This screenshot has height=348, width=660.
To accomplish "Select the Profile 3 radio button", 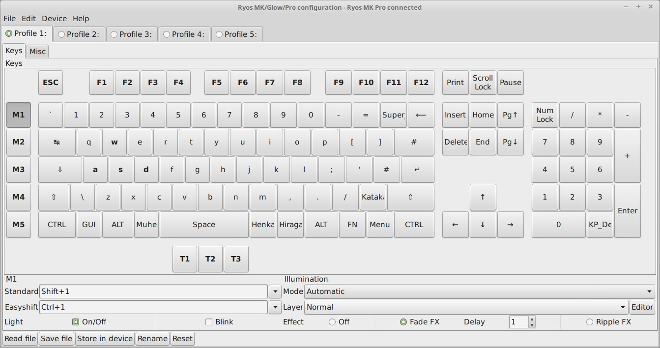I will click(x=114, y=34).
